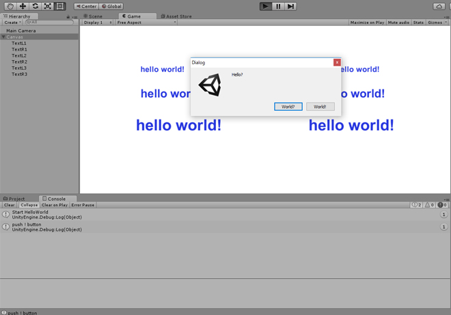This screenshot has height=315, width=451.
Task: Close the Dialog window
Action: click(337, 62)
